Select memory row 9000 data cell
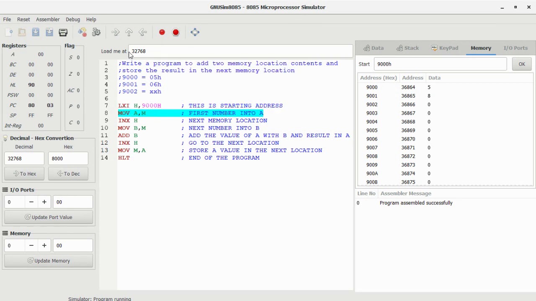 (x=429, y=87)
